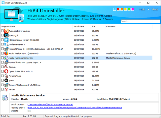Viewport: 161px width, 118px height.
Task: Click the OpenAL program icon
Action: pos(6,67)
